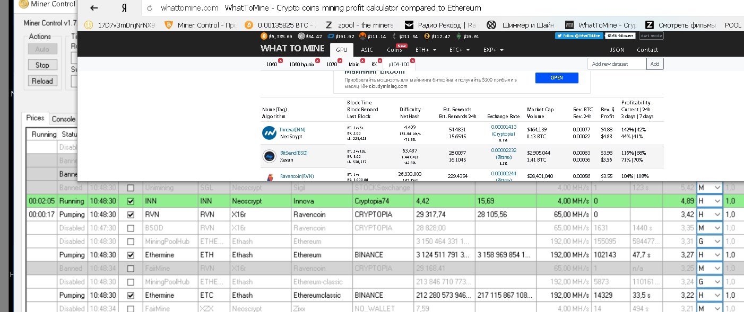Click Stop in Miner Control
The width and height of the screenshot is (744, 312).
[42, 65]
